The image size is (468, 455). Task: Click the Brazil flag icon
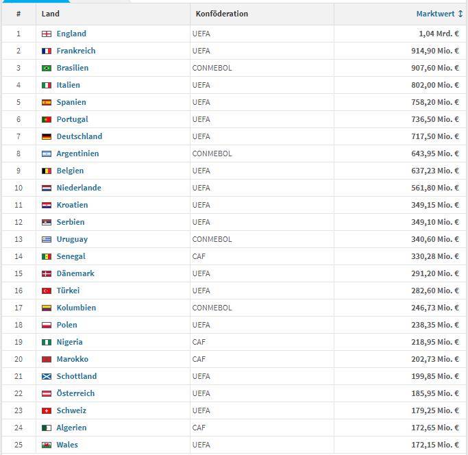pos(47,68)
